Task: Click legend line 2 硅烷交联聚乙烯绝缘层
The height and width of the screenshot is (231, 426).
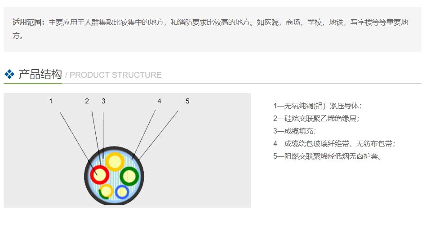Action: click(x=316, y=119)
